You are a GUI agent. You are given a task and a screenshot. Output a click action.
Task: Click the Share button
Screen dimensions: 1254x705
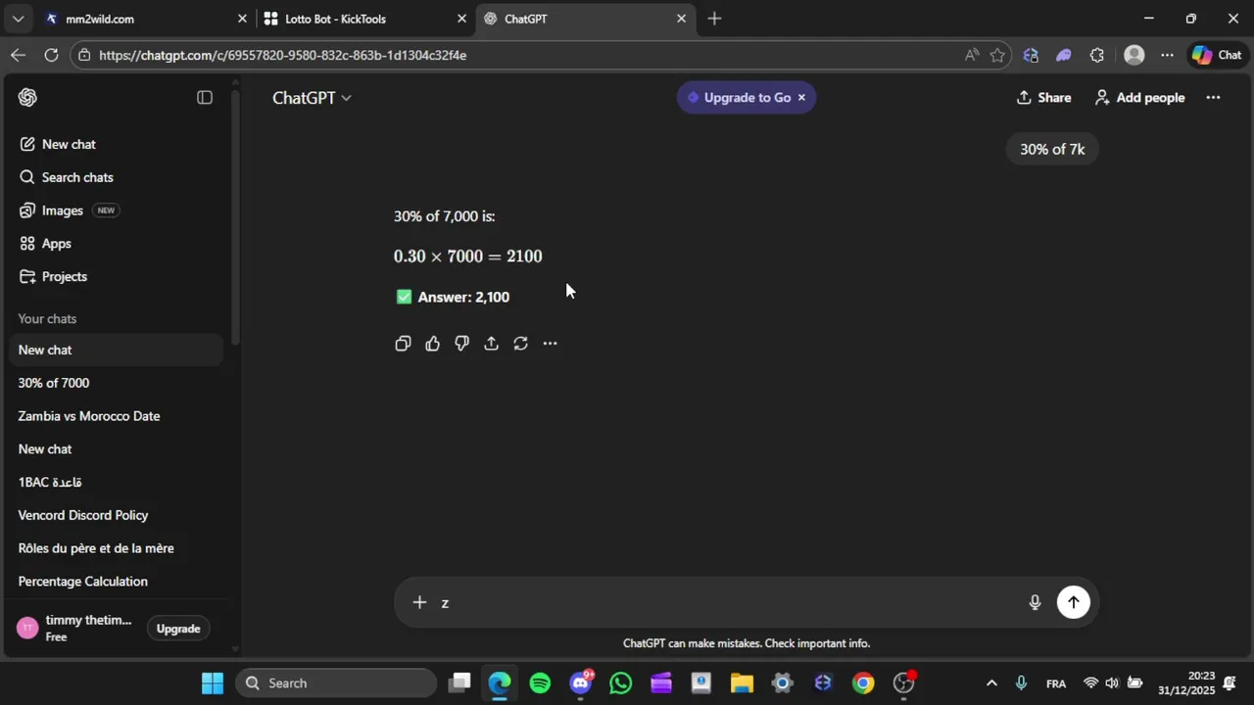point(1044,97)
